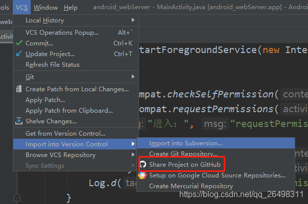Click checkSelfPermission text in editor
Screen dimensions: 308x204
220,94
